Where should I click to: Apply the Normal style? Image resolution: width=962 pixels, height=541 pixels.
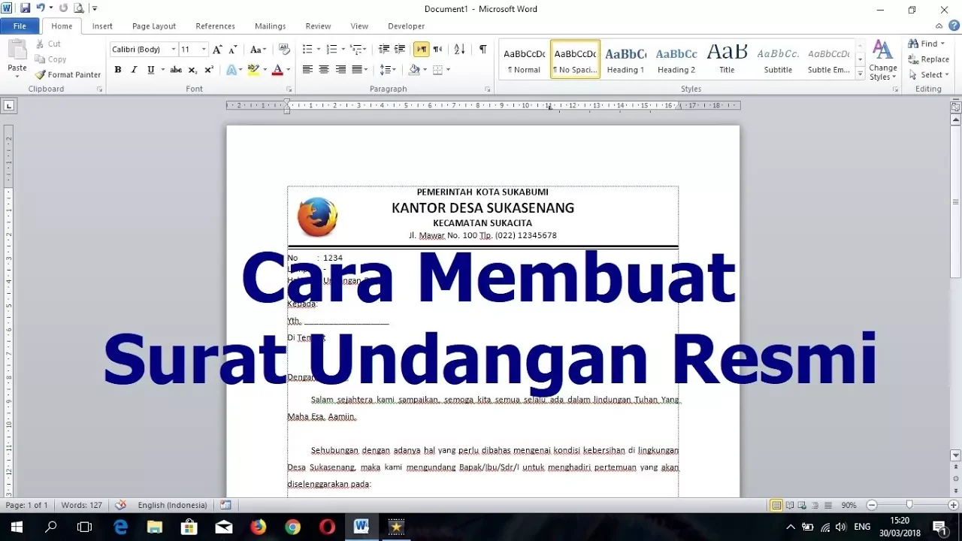[x=524, y=59]
